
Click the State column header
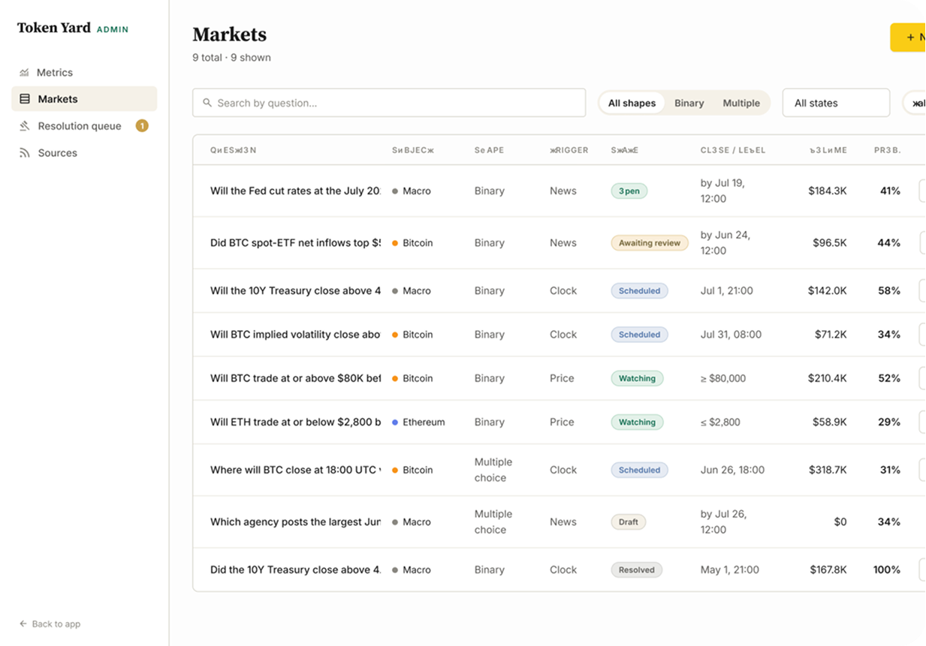click(625, 150)
